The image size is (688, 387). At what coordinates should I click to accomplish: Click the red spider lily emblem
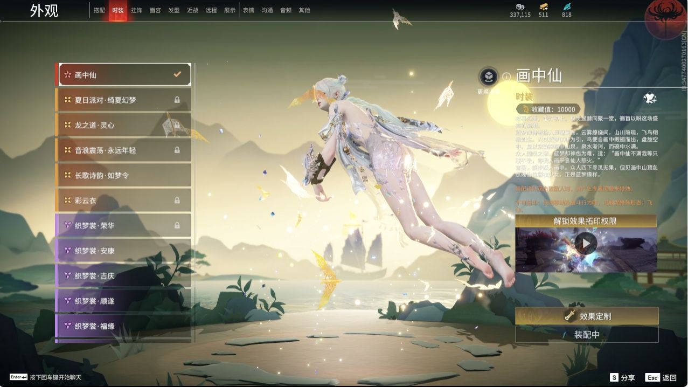(x=665, y=19)
